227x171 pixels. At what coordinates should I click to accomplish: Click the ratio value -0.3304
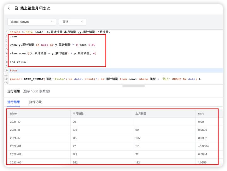click(203, 146)
